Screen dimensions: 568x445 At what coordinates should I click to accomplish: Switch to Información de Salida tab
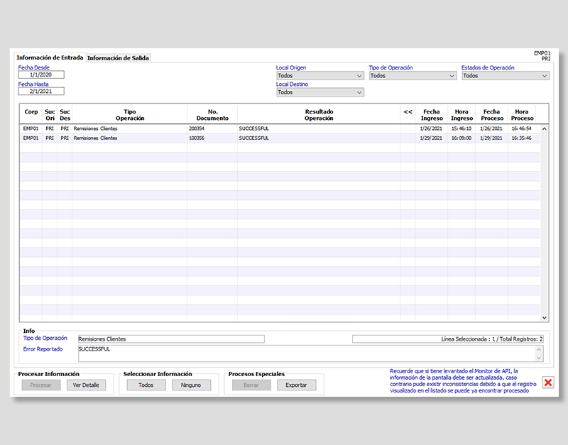118,58
